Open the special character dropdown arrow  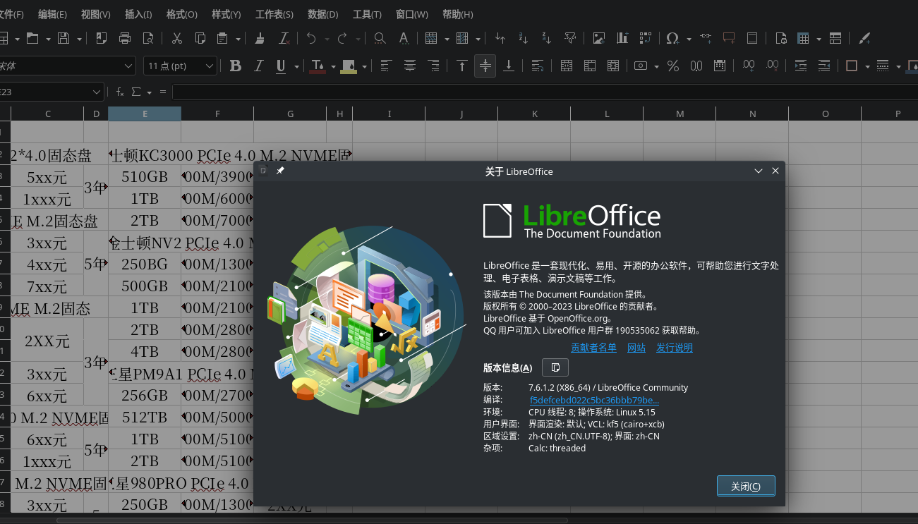(x=689, y=38)
